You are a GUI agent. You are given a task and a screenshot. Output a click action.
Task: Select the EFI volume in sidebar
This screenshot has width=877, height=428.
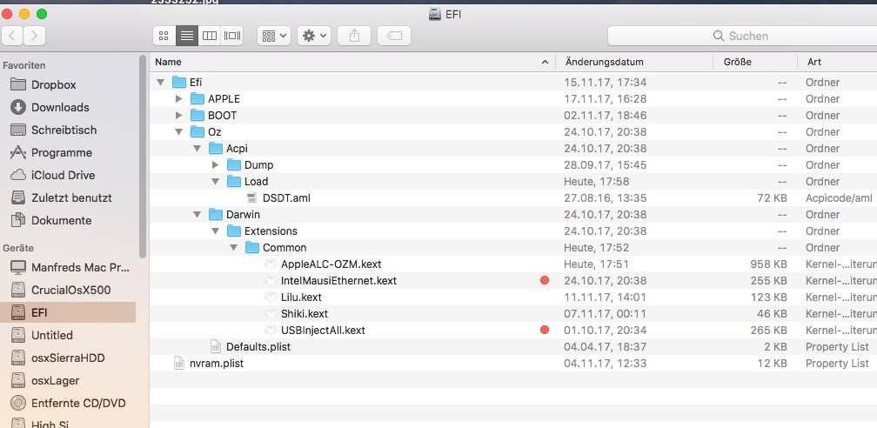pos(68,313)
